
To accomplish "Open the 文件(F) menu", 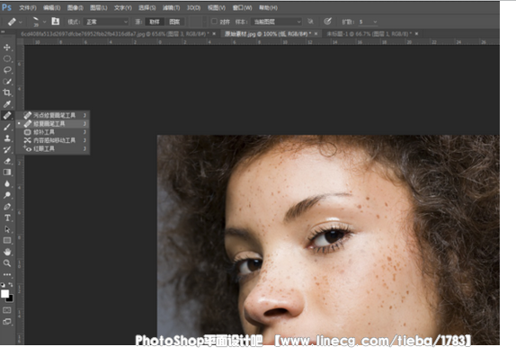I will point(28,7).
